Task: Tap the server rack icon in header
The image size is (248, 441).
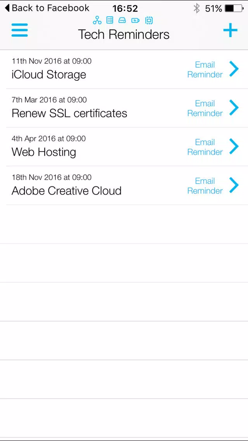Action: pyautogui.click(x=110, y=20)
